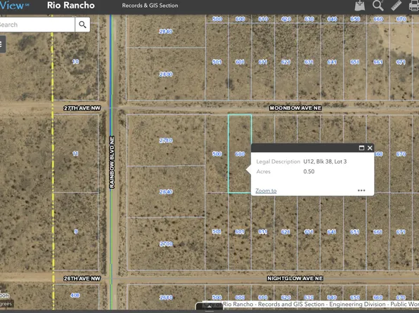
Task: Click the NIGHTGLOW AVE NE street label
Action: click(x=295, y=279)
